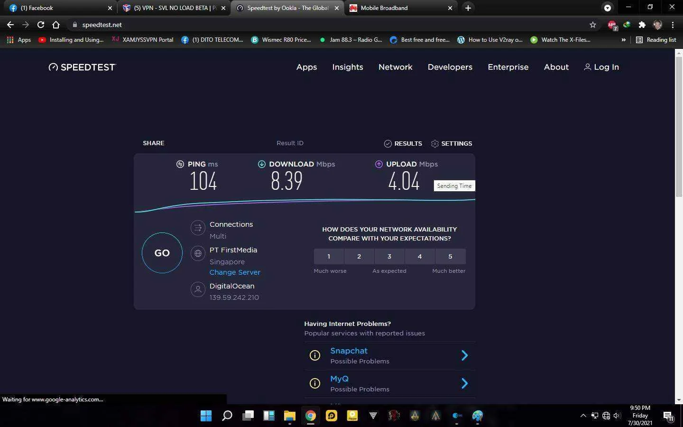Open the XAMJYSSVPN Portal bookmark
The width and height of the screenshot is (683, 427).
tap(142, 40)
